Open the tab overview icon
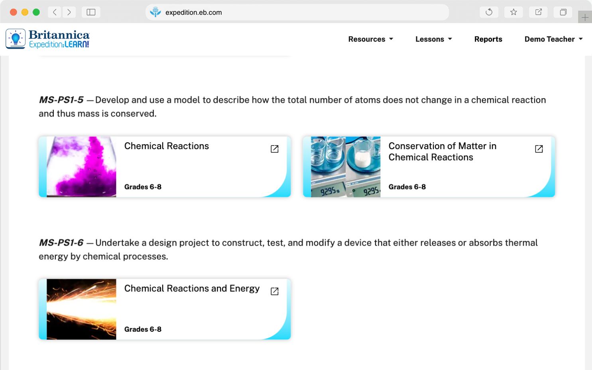The height and width of the screenshot is (370, 592). coord(563,12)
